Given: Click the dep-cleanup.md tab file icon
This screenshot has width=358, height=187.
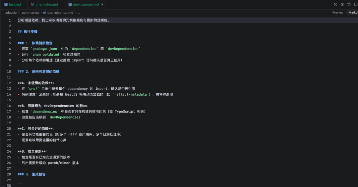Looking at the screenshot, I should click(x=70, y=4).
